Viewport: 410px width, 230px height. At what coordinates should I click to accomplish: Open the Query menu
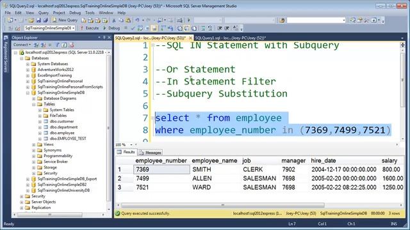click(43, 13)
